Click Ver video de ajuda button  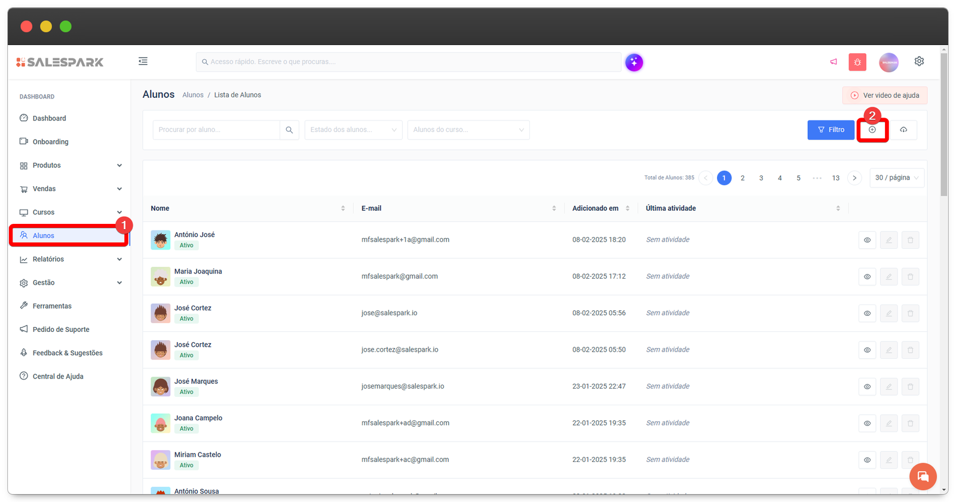[884, 96]
